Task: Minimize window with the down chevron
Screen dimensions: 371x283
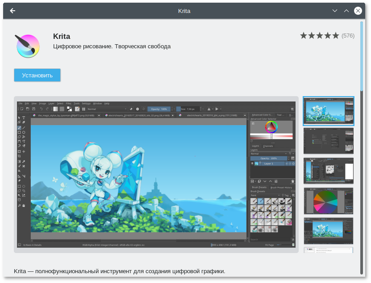Action: coord(334,11)
